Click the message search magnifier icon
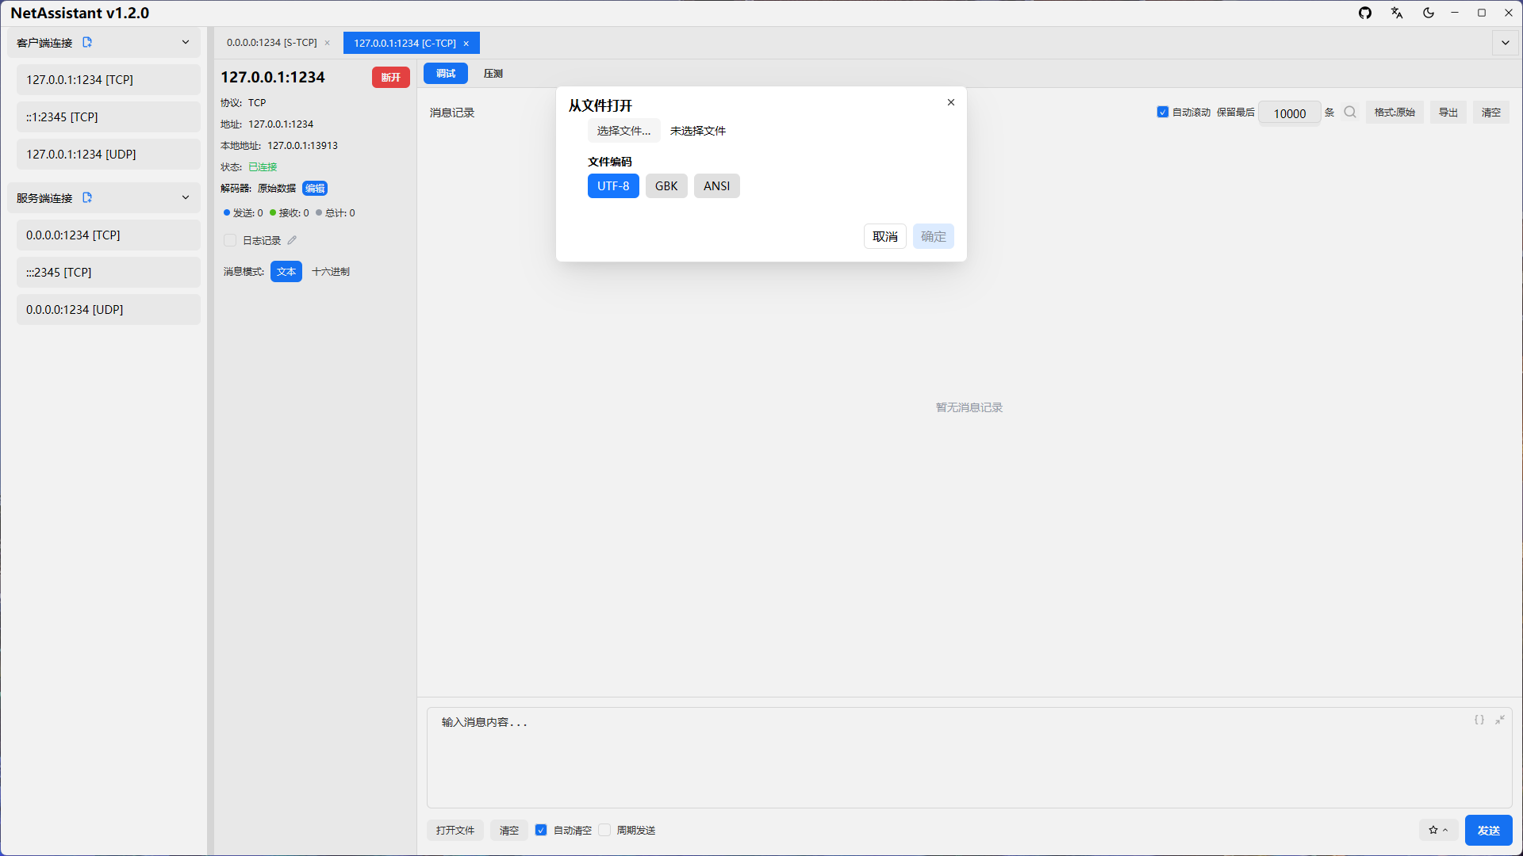 coord(1350,113)
